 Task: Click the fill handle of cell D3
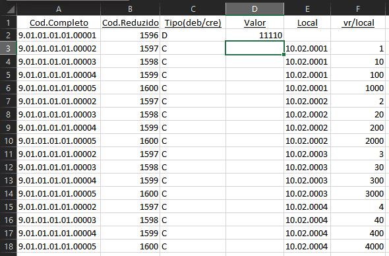(x=284, y=54)
